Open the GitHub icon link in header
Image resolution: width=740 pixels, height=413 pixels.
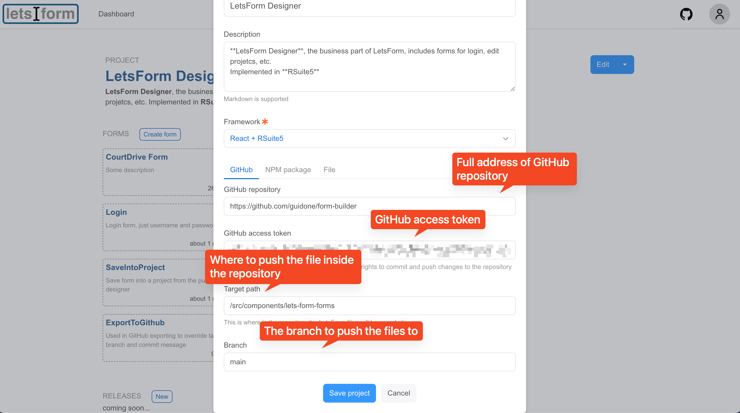coord(686,14)
